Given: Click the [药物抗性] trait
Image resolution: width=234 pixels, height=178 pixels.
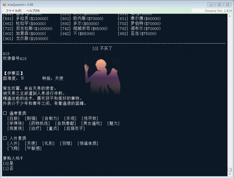Looking at the screenshot, I should [39, 124].
